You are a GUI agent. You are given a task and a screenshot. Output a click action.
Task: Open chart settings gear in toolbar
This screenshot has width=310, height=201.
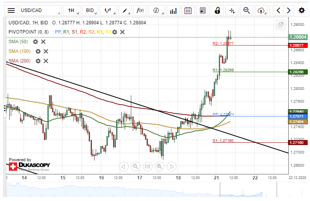302,10
